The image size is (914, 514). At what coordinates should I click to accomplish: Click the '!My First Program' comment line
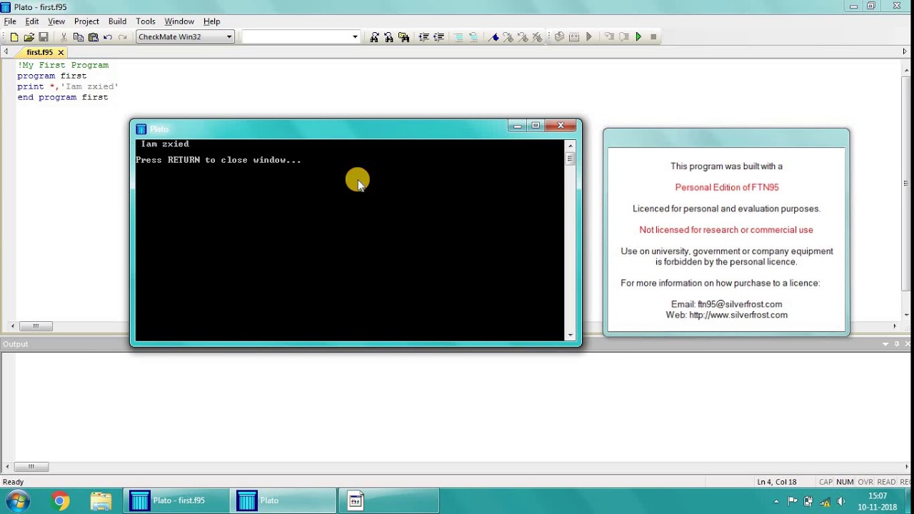[x=63, y=65]
